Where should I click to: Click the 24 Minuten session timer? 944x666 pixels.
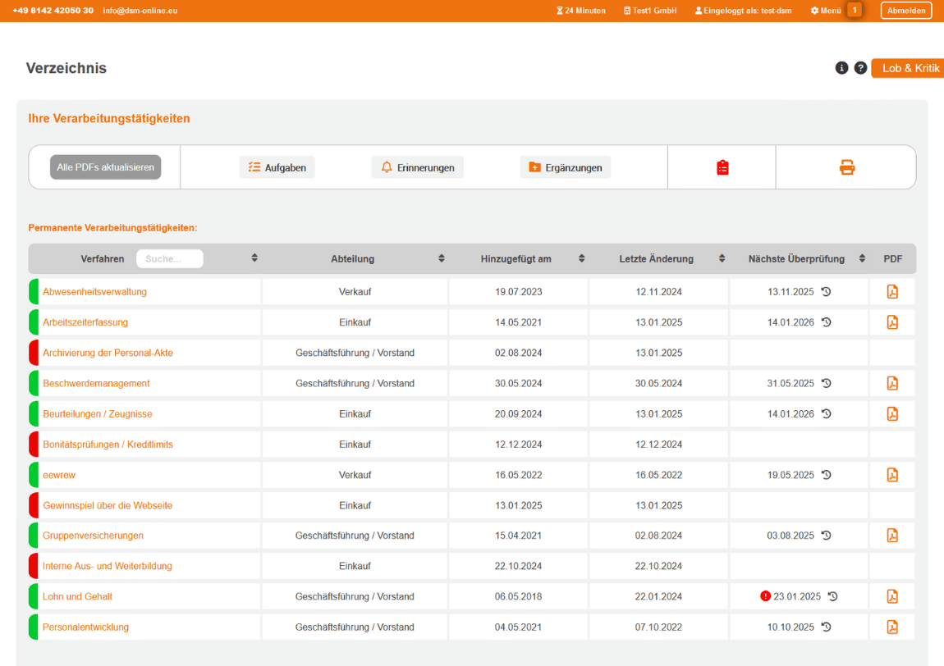click(x=581, y=11)
